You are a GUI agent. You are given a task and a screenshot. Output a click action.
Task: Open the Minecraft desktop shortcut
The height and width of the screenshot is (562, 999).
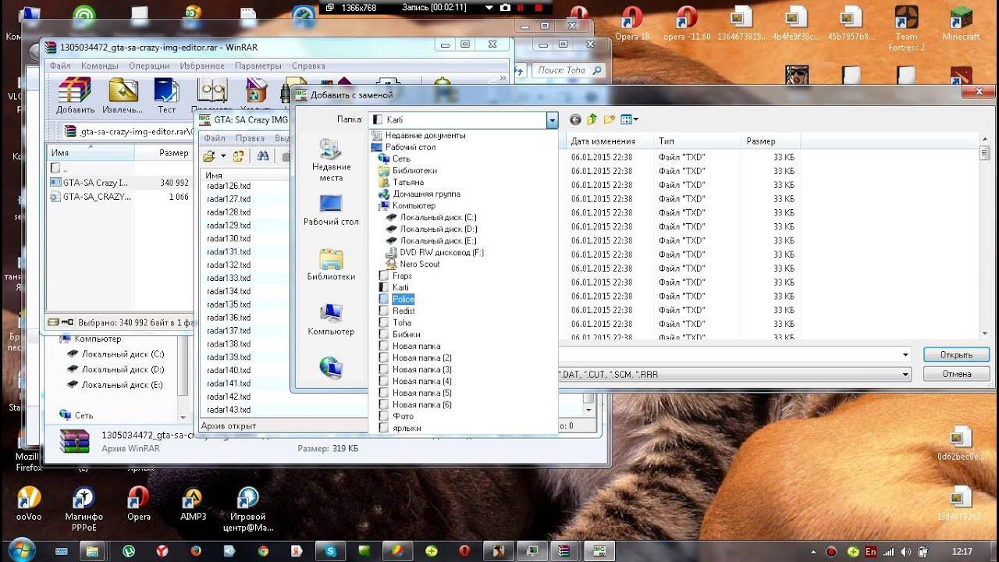961,25
